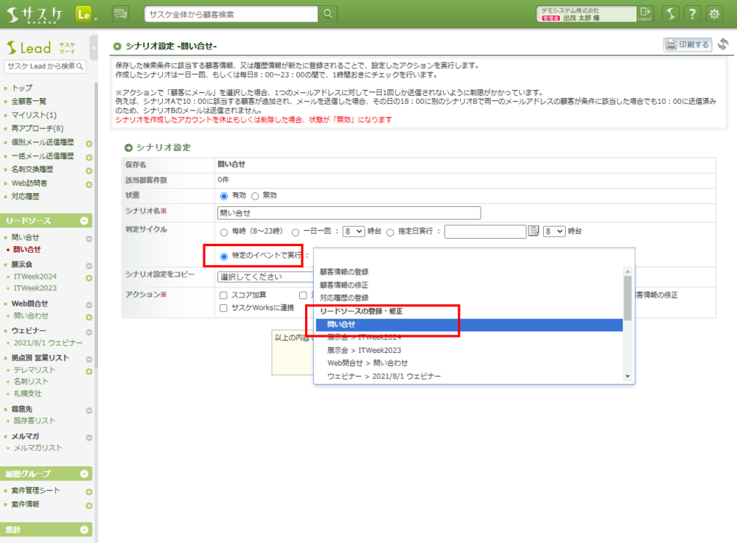Viewport: 737px width, 543px height.
Task: Enable the サスケWorksに連携 checkbox
Action: click(x=224, y=308)
